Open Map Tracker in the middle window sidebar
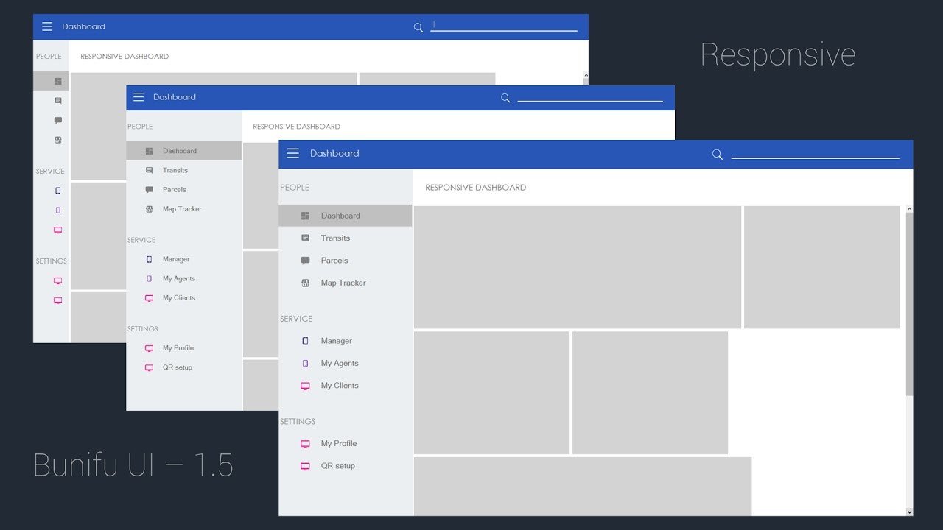The width and height of the screenshot is (943, 530). [183, 209]
